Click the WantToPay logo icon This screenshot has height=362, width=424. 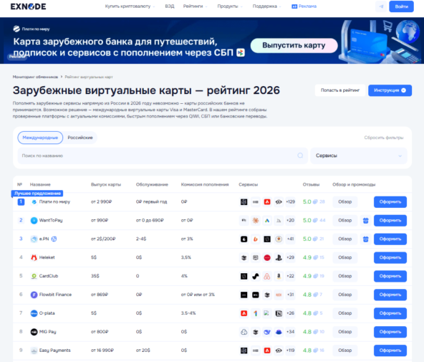coord(34,221)
